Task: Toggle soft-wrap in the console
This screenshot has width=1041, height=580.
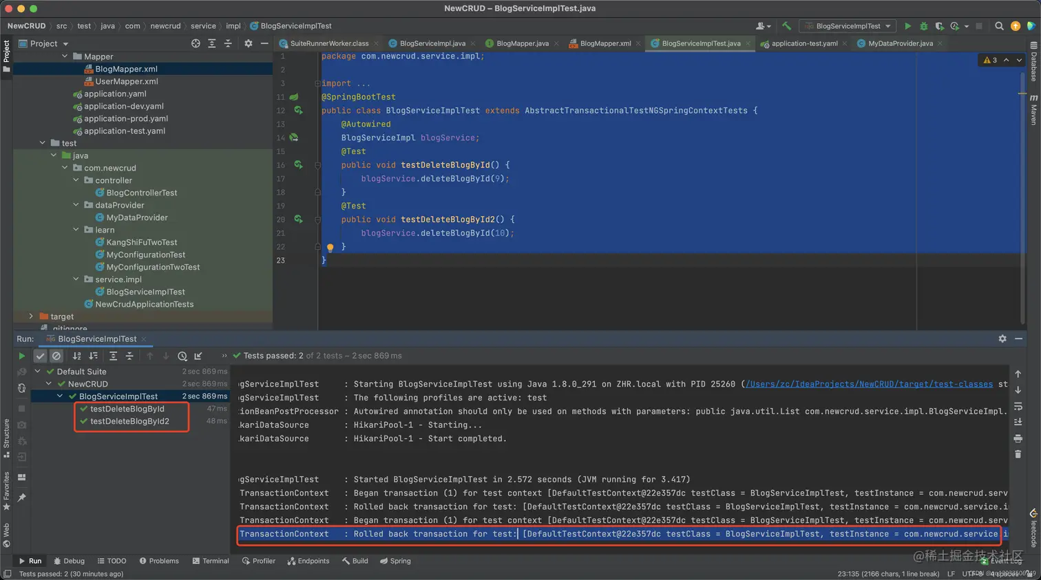Action: 1018,406
